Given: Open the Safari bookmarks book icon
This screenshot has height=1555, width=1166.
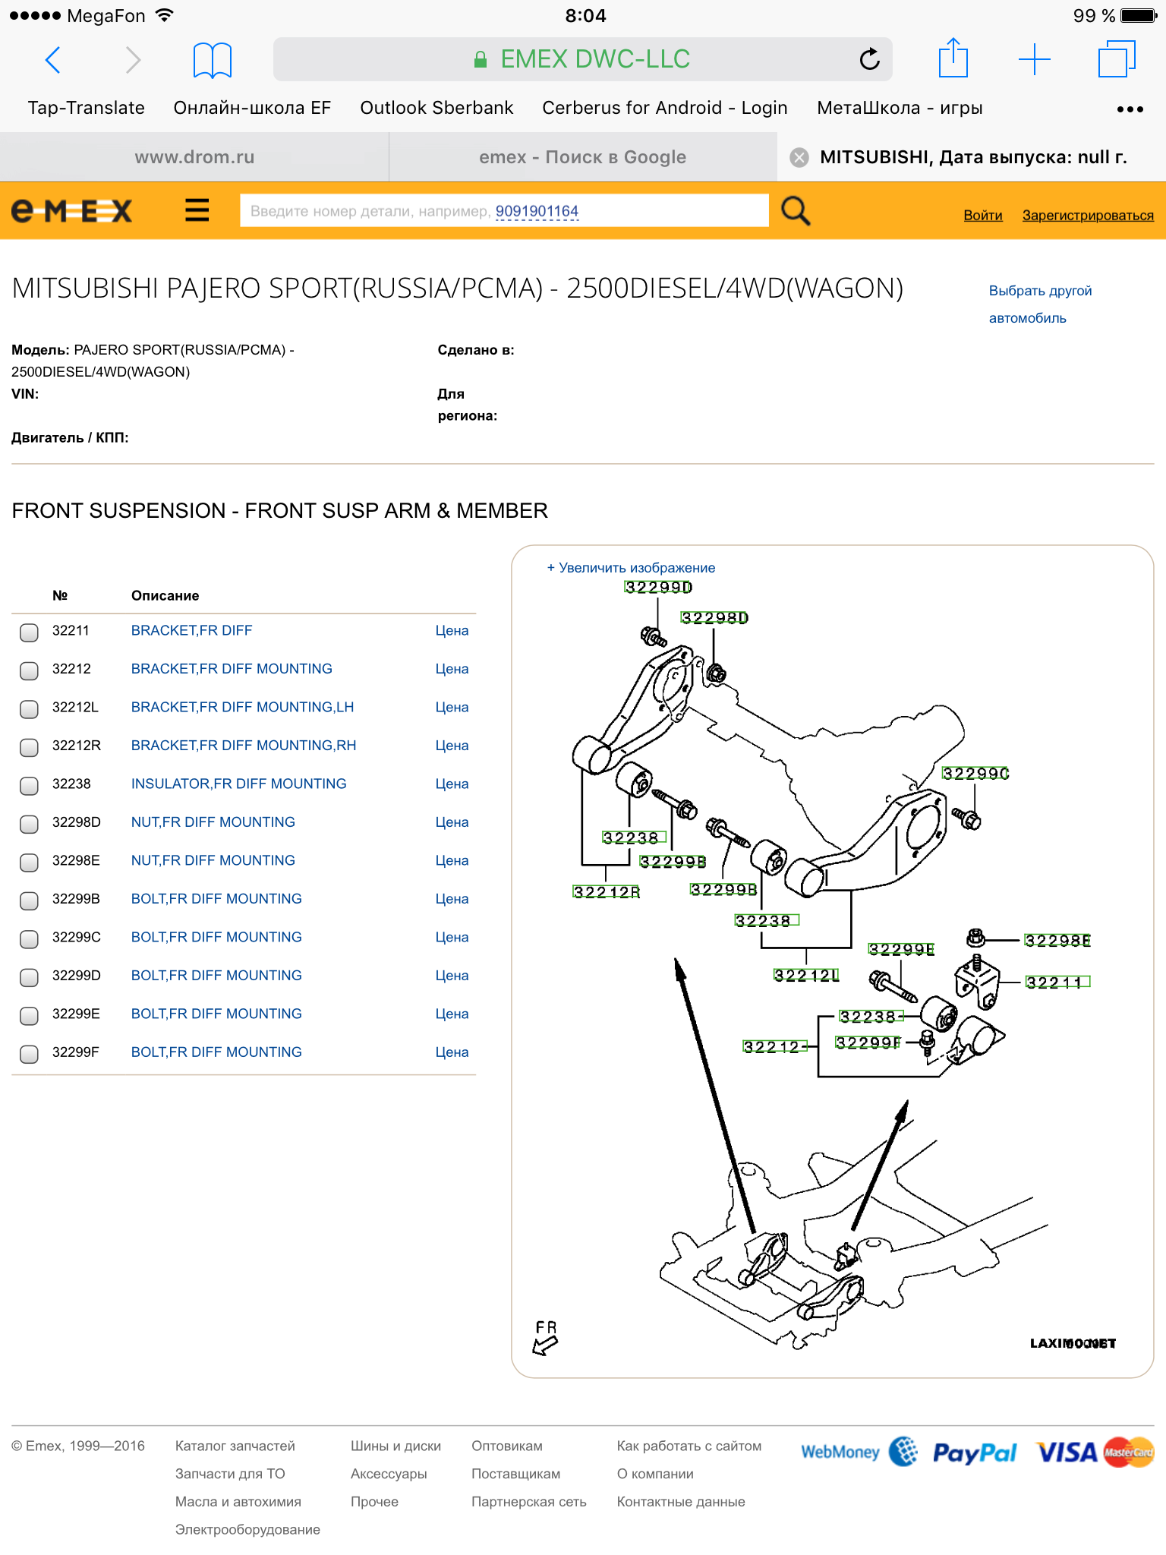Looking at the screenshot, I should pos(212,60).
